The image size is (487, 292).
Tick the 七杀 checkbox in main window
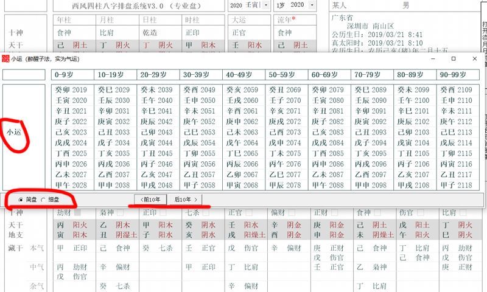[x=206, y=212]
